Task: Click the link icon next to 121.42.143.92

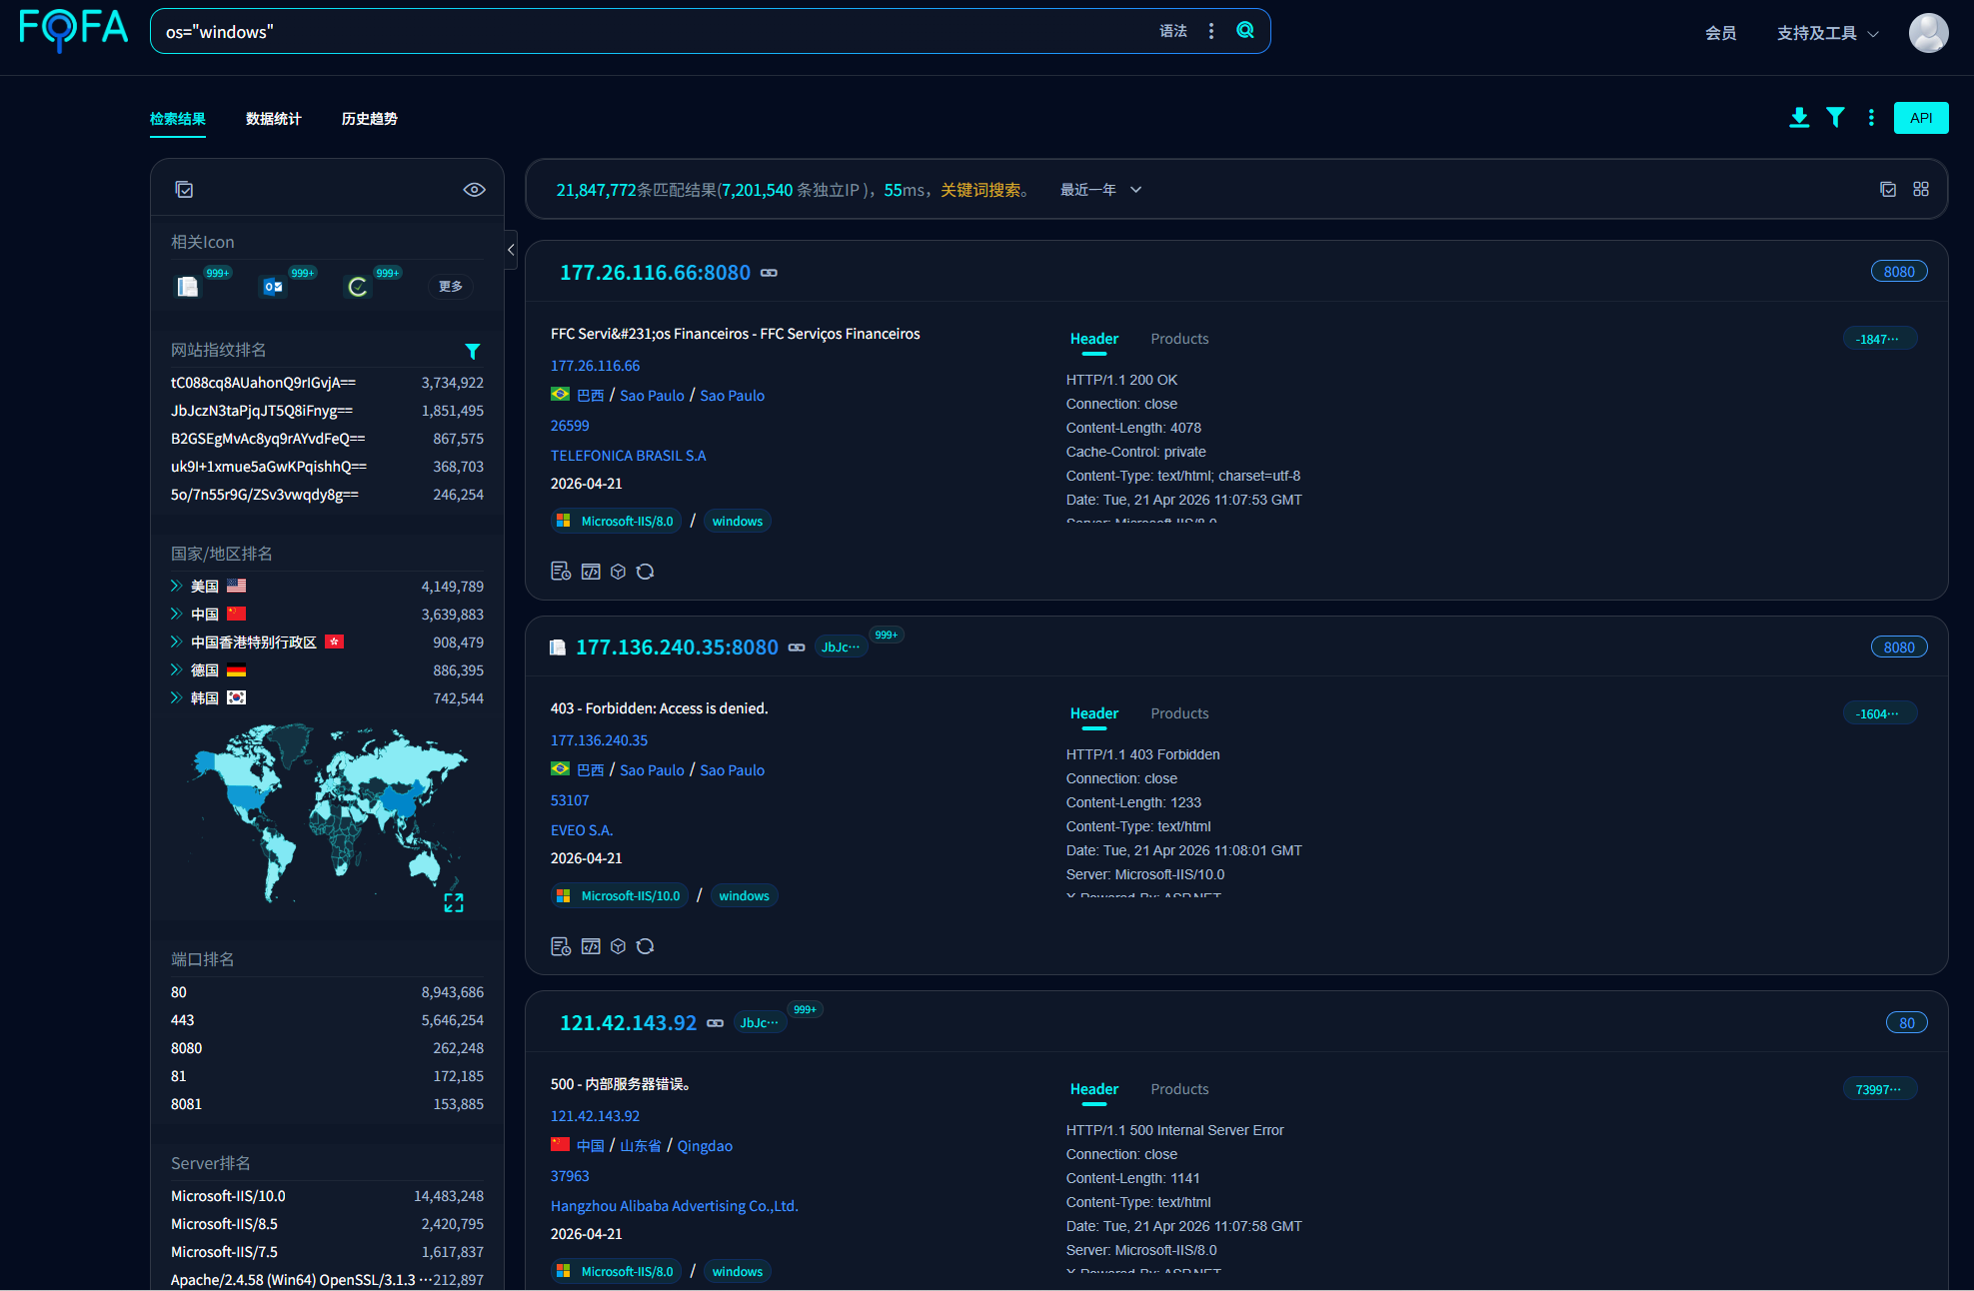Action: (716, 1023)
